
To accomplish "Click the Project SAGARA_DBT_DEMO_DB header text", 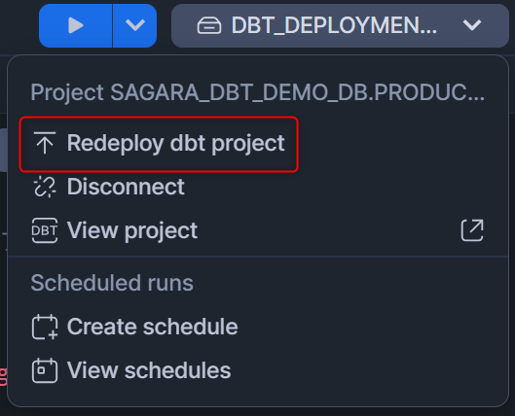I will [x=257, y=92].
